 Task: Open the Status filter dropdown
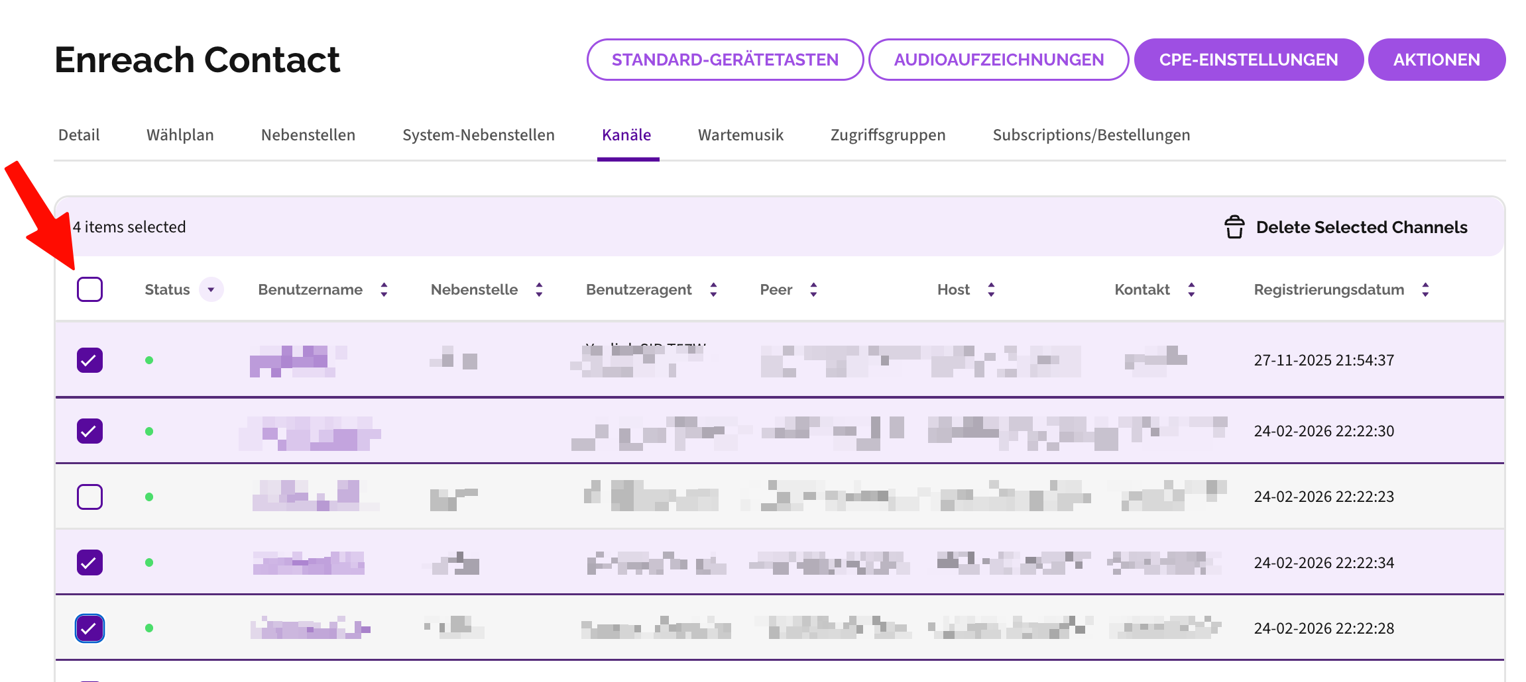coord(211,289)
